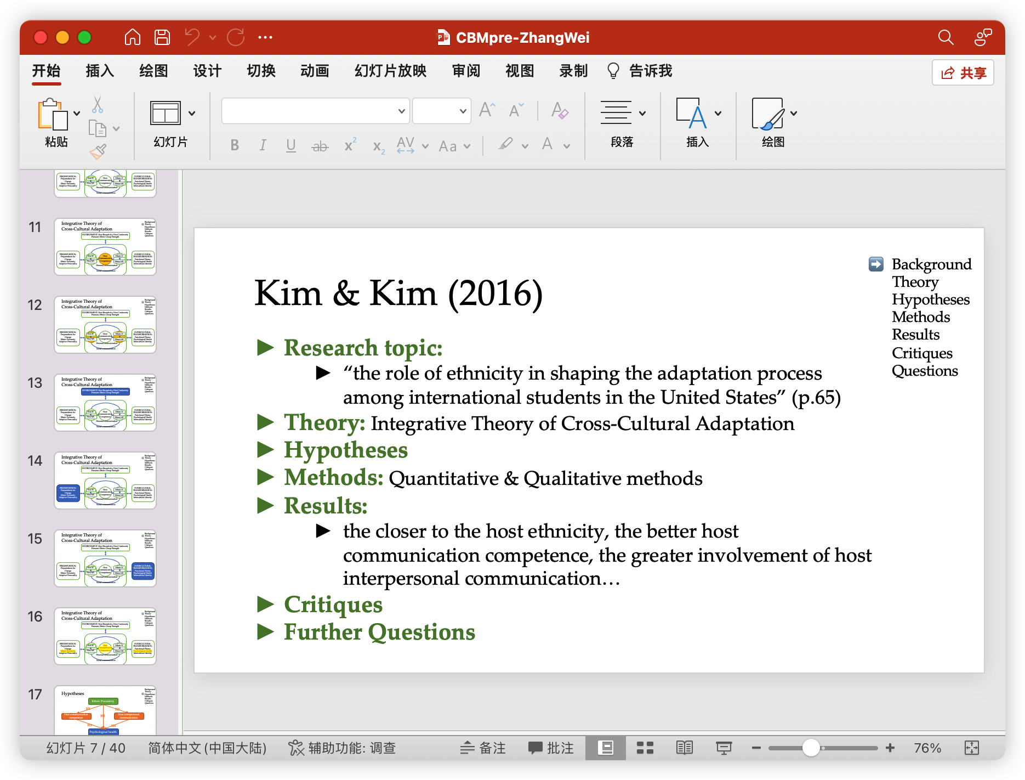
Task: Open the collaboration people icon in the title bar
Action: (983, 37)
